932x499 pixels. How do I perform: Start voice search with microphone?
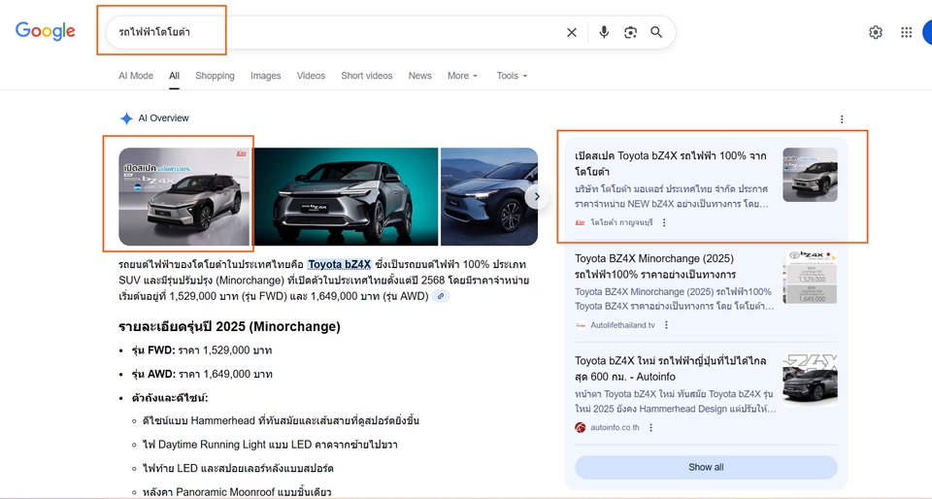(604, 32)
